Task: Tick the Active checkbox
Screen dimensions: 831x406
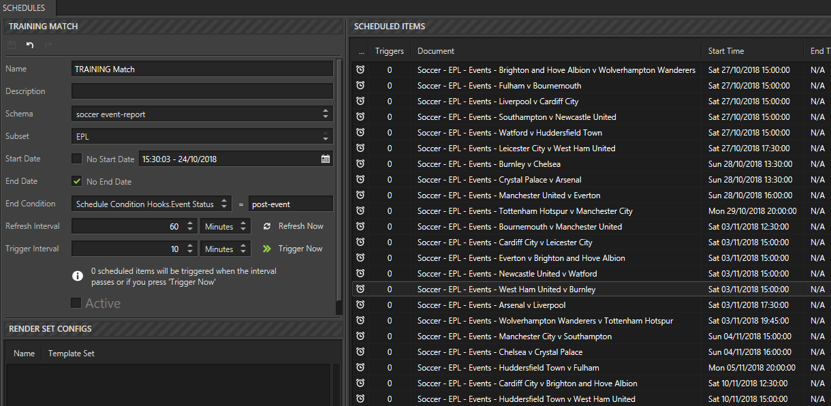Action: (x=76, y=303)
